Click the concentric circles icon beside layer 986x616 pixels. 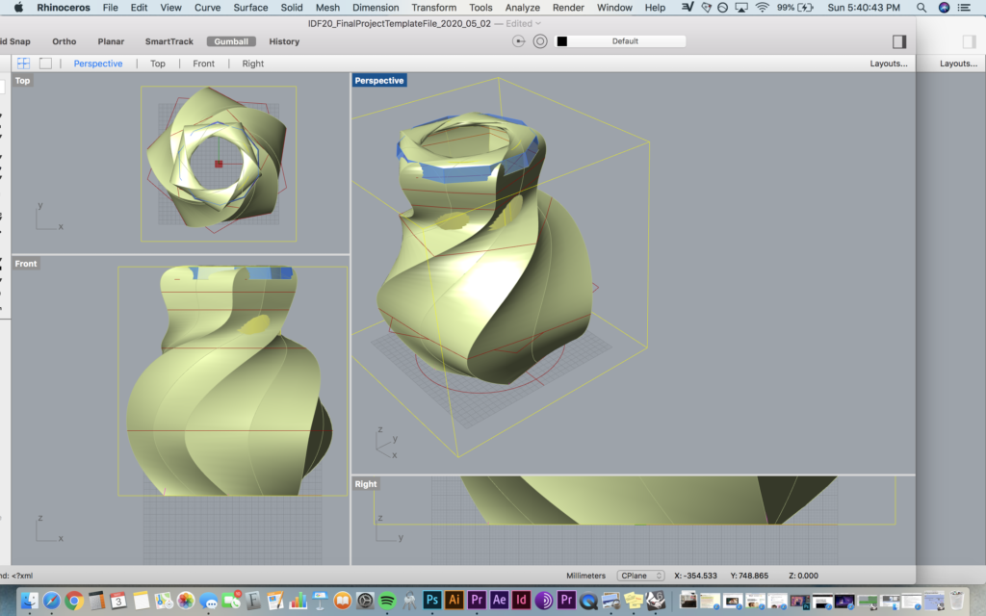[540, 41]
